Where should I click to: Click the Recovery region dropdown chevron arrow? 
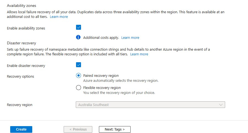click(x=220, y=105)
